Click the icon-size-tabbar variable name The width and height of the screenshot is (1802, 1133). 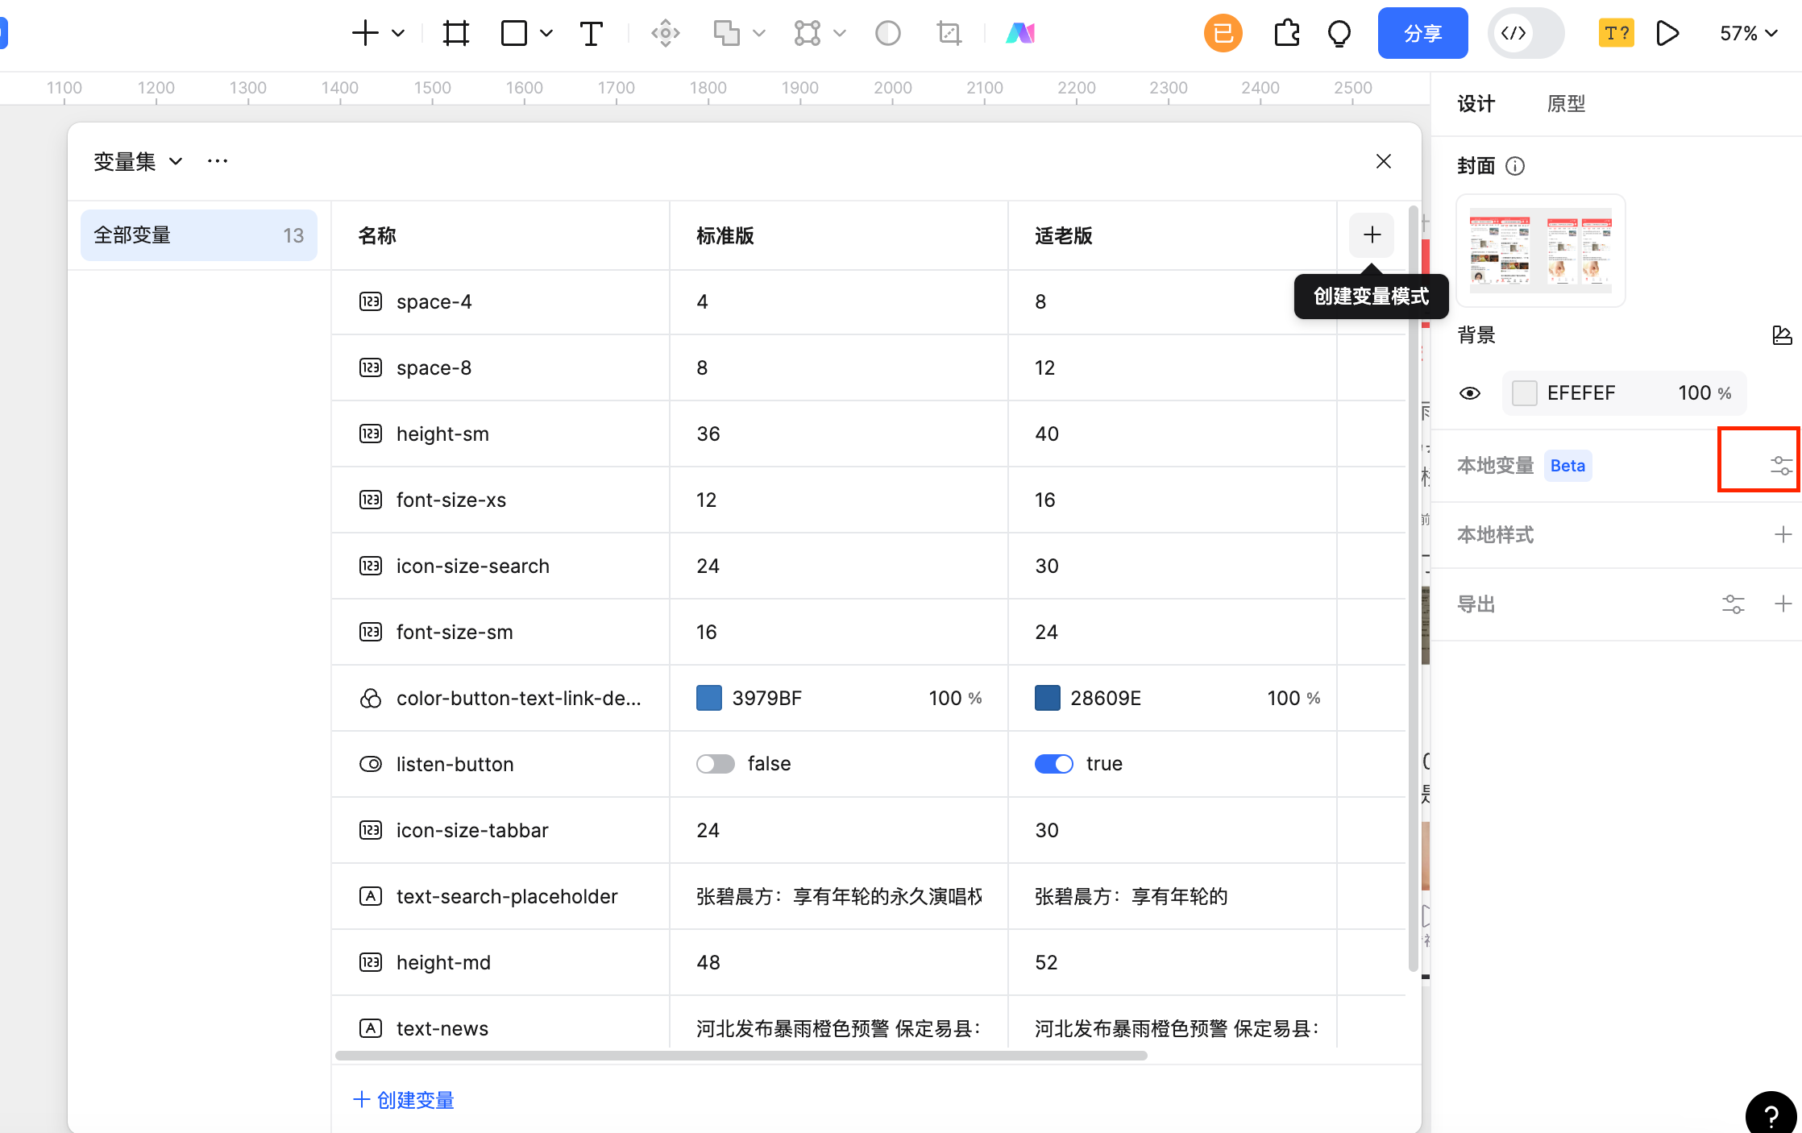[x=472, y=830]
